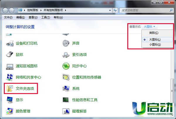This screenshot has width=176, height=119.
Task: Open the 设备和打印机 printer icon
Action: (10, 43)
